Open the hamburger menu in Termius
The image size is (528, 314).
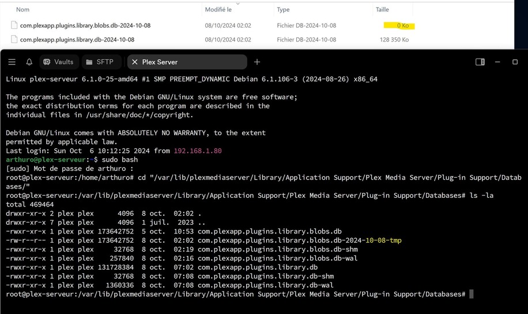(x=12, y=62)
